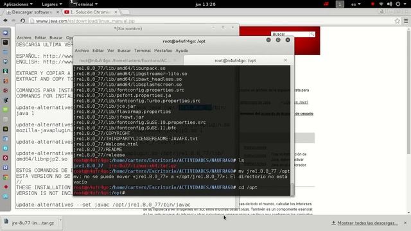Image resolution: width=411 pixels, height=231 pixels.
Task: Open the Archivo menu in the text editor window
Action: coord(24,38)
